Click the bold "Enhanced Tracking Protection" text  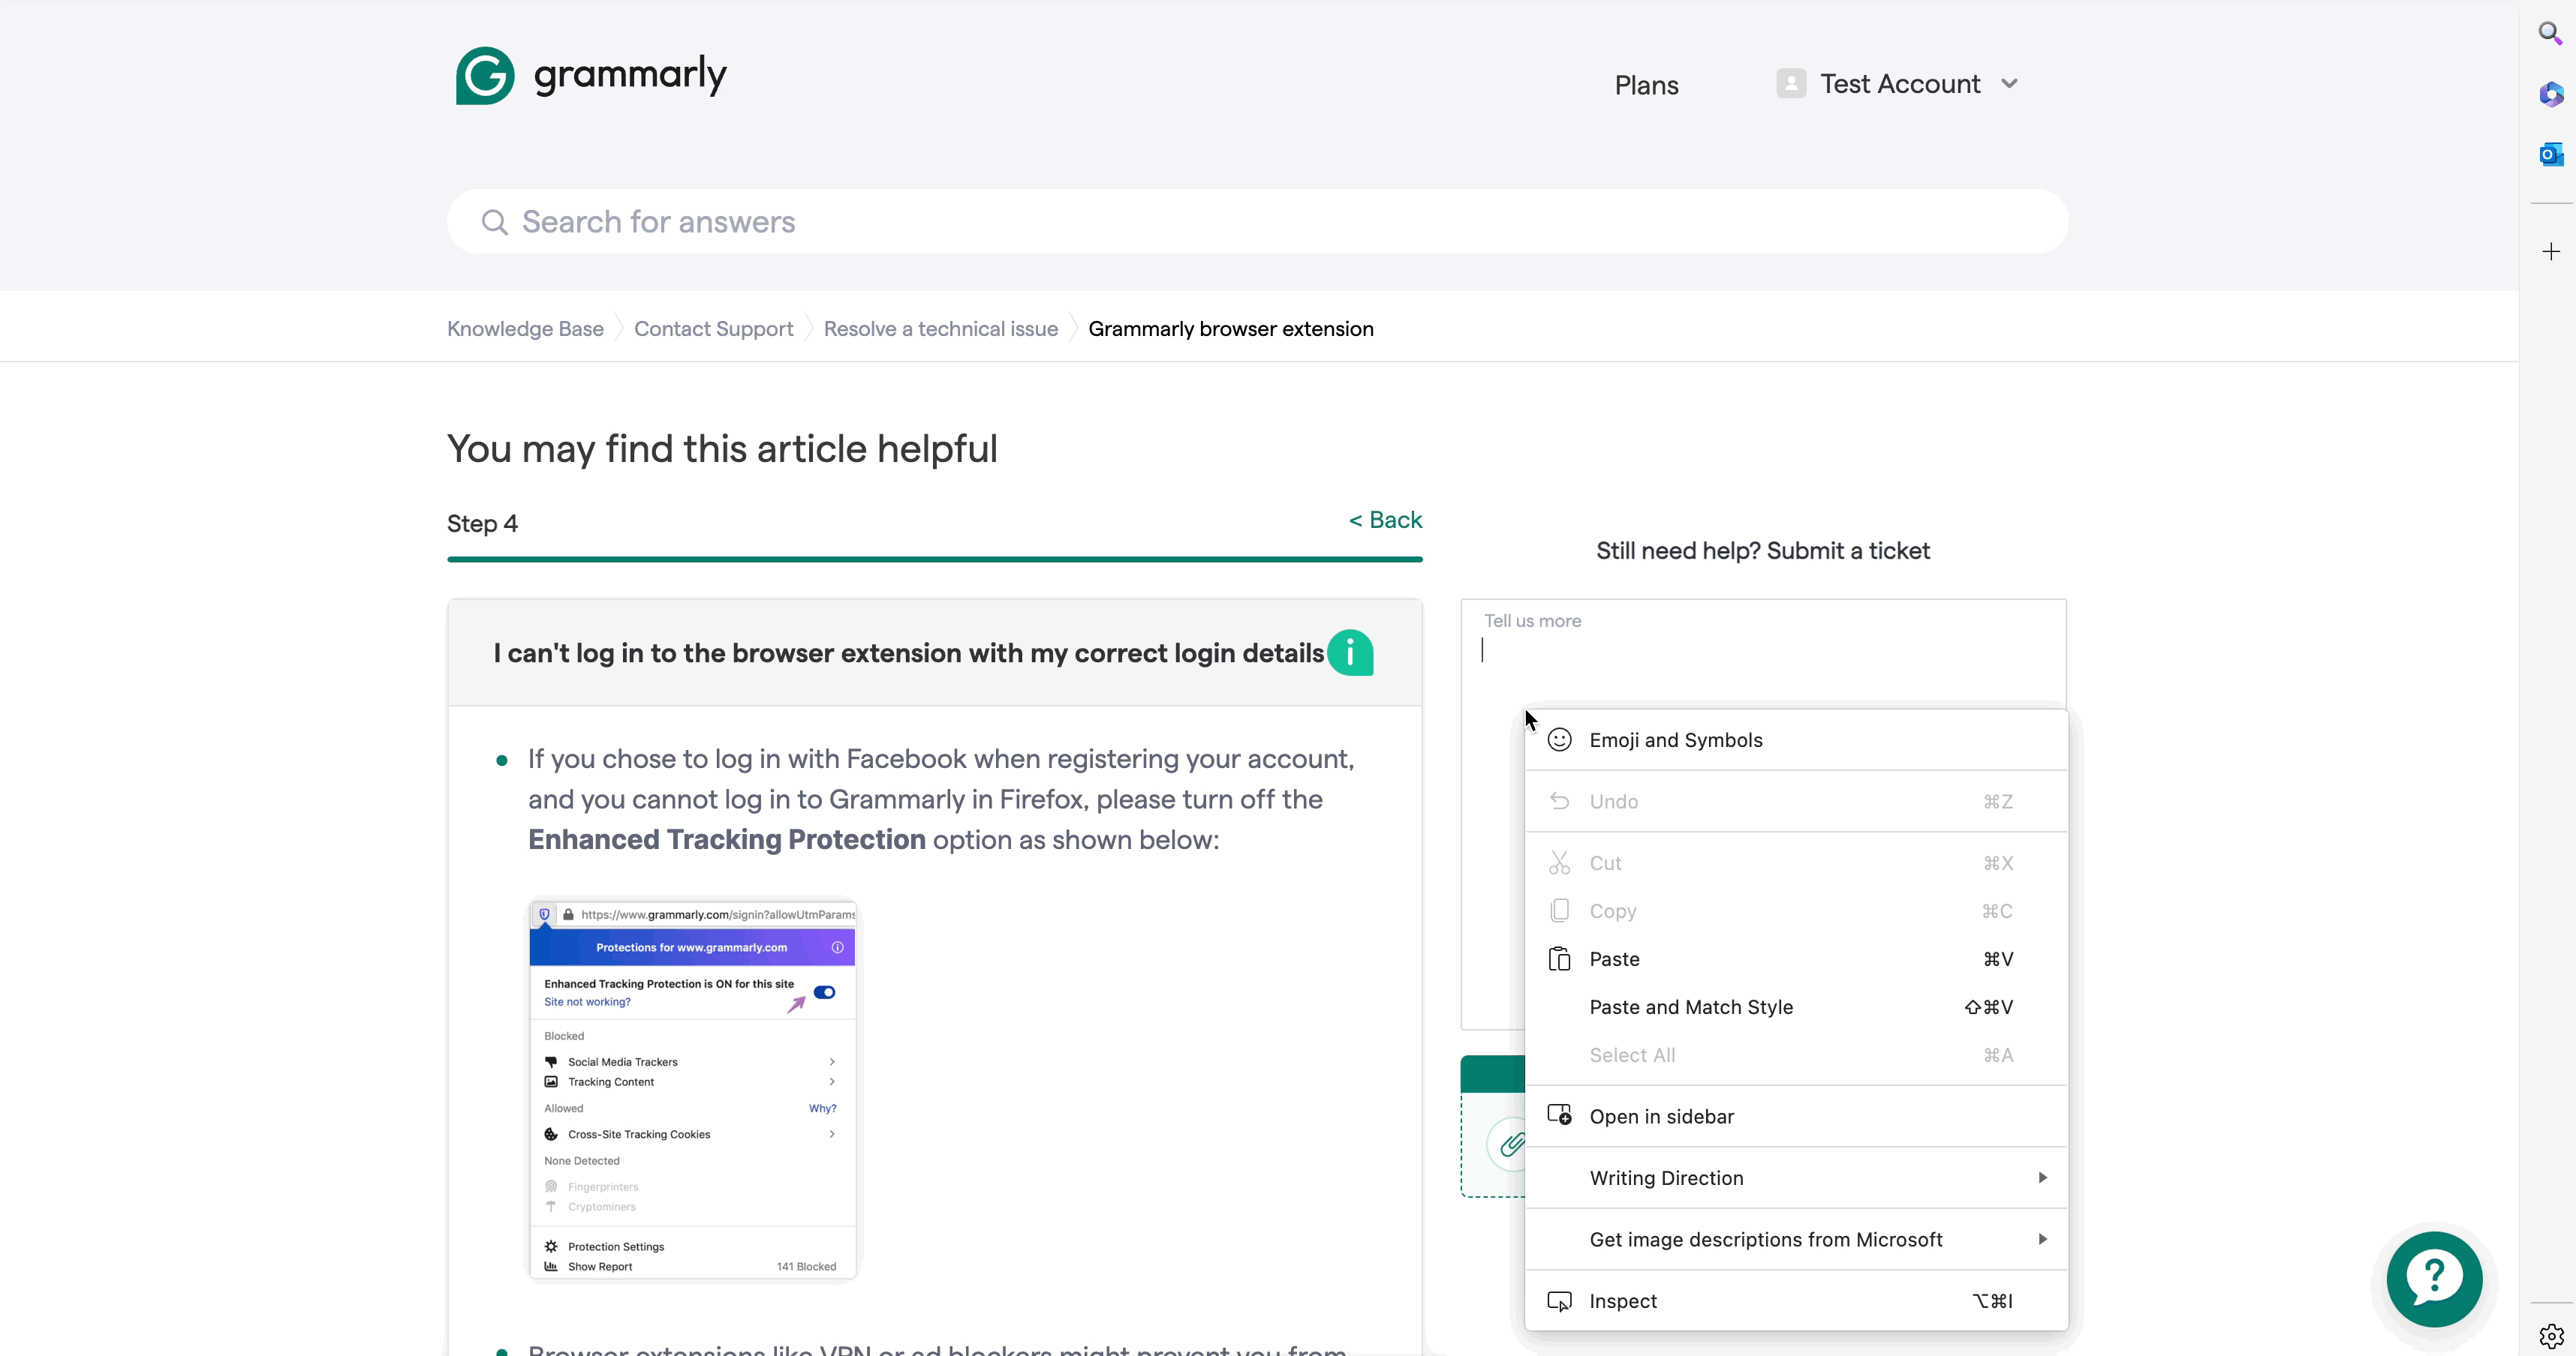[727, 839]
